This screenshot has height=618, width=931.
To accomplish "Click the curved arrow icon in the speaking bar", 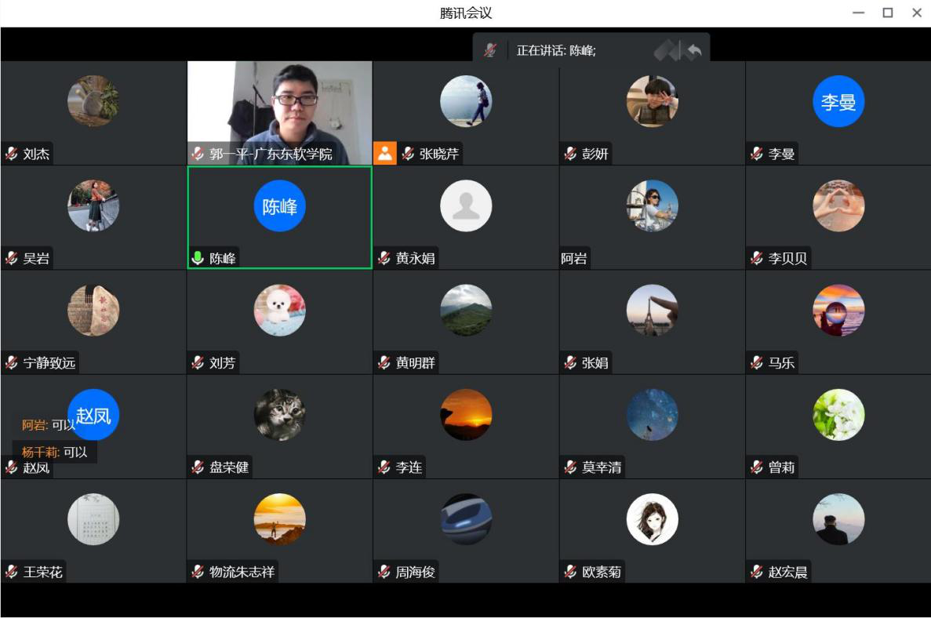I will pos(693,51).
